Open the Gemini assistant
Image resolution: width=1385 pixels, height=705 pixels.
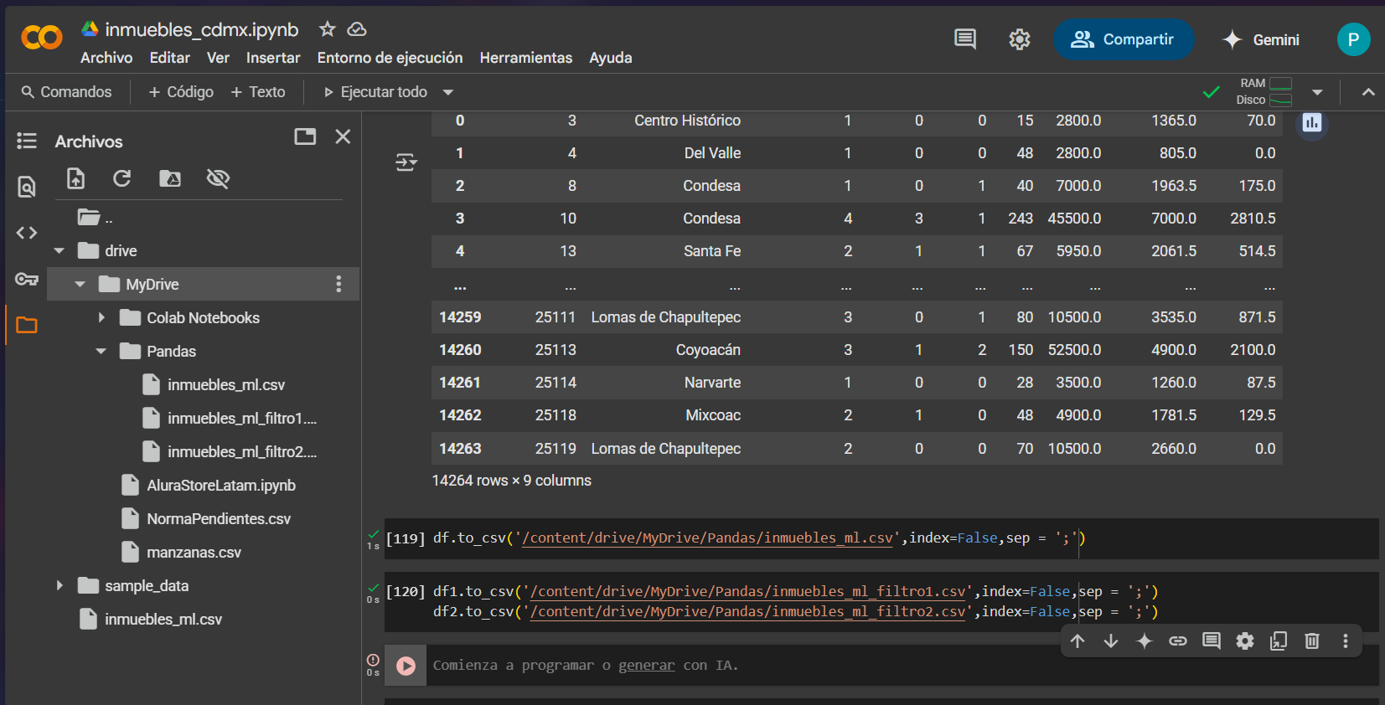tap(1260, 39)
